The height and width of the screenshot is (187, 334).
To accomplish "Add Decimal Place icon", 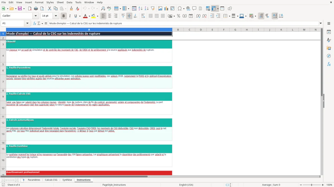I will pyautogui.click(x=198, y=16).
